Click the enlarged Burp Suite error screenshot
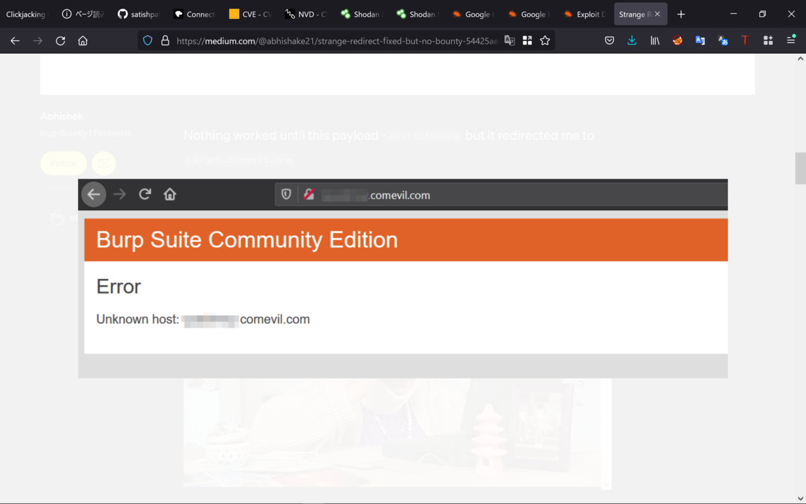Image resolution: width=806 pixels, height=504 pixels. tap(403, 278)
